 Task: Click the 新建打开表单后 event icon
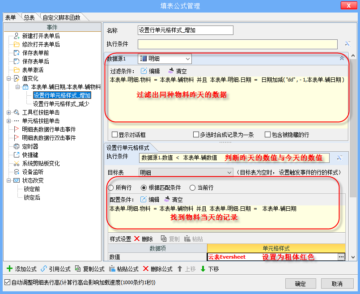click(17, 36)
